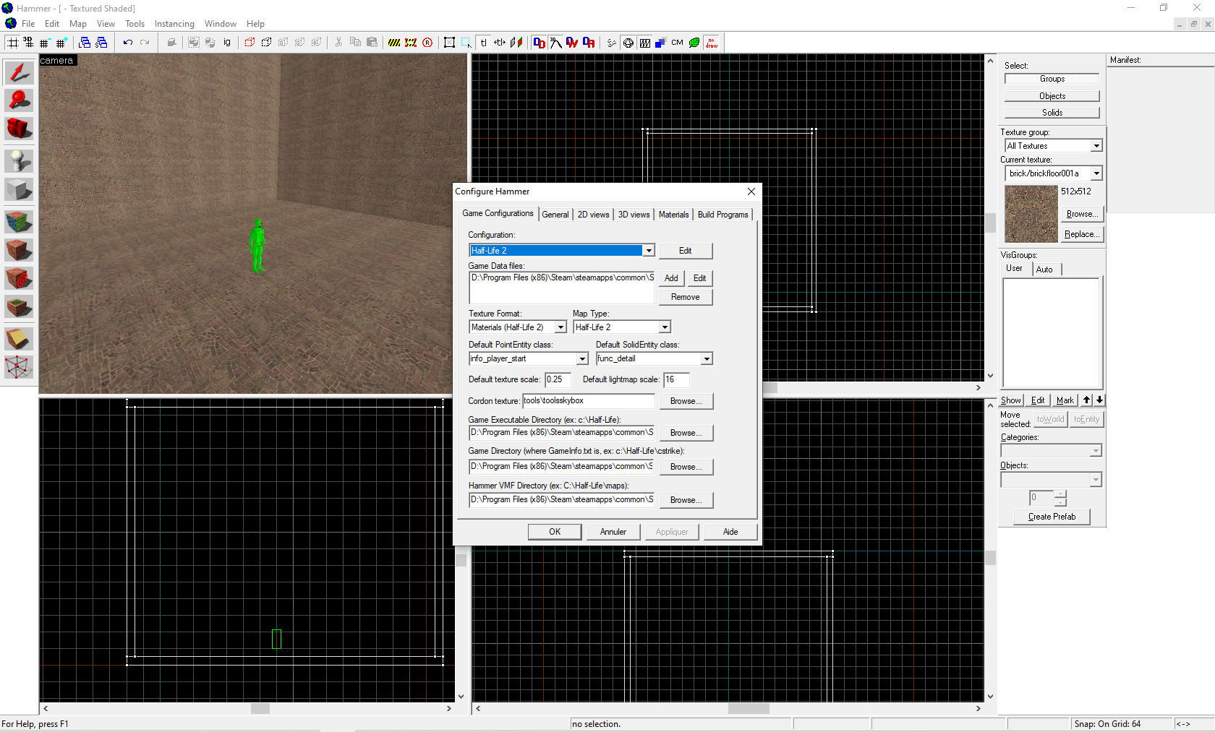Hide selected objects using the red-outlined cube
This screenshot has width=1215, height=732.
coord(250,43)
